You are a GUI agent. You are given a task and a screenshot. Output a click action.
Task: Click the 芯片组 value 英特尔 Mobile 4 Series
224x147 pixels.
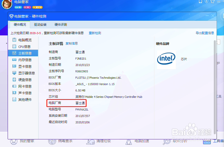[x=109, y=97]
